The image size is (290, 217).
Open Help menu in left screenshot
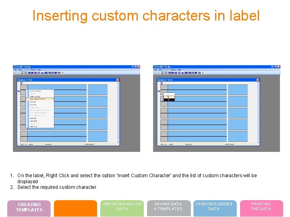click(39, 70)
